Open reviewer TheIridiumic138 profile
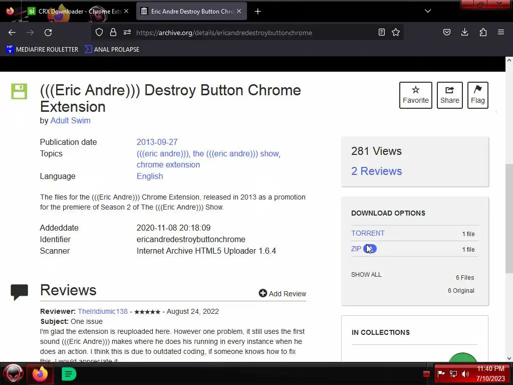The image size is (513, 385). [x=102, y=311]
